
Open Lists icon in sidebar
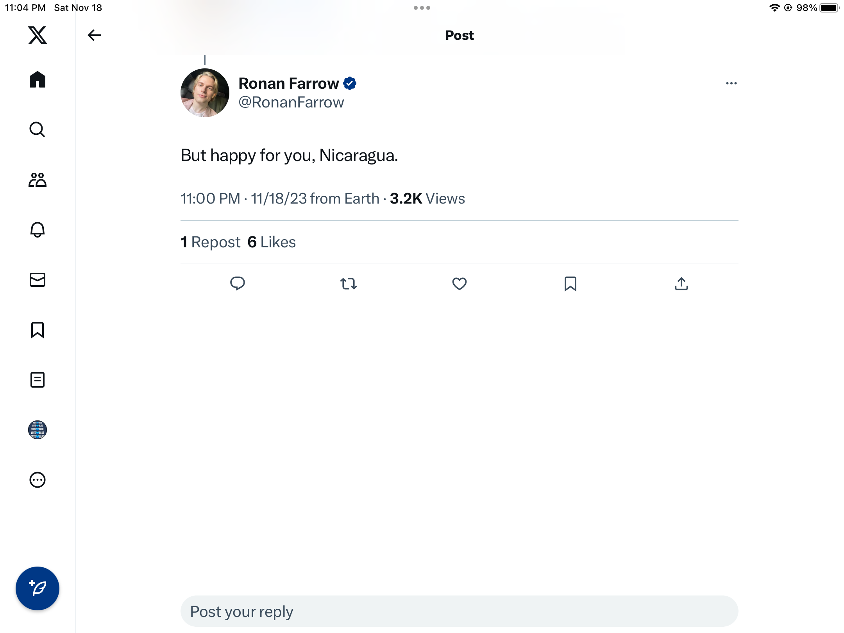coord(38,380)
